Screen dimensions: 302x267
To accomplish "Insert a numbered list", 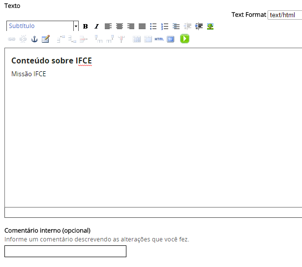I will [x=165, y=26].
